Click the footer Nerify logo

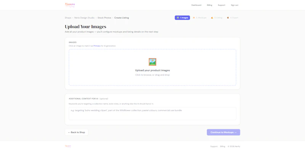[x=68, y=146]
